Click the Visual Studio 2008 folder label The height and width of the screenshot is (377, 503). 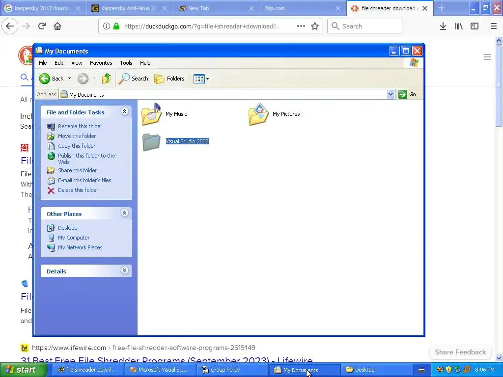[x=187, y=141]
